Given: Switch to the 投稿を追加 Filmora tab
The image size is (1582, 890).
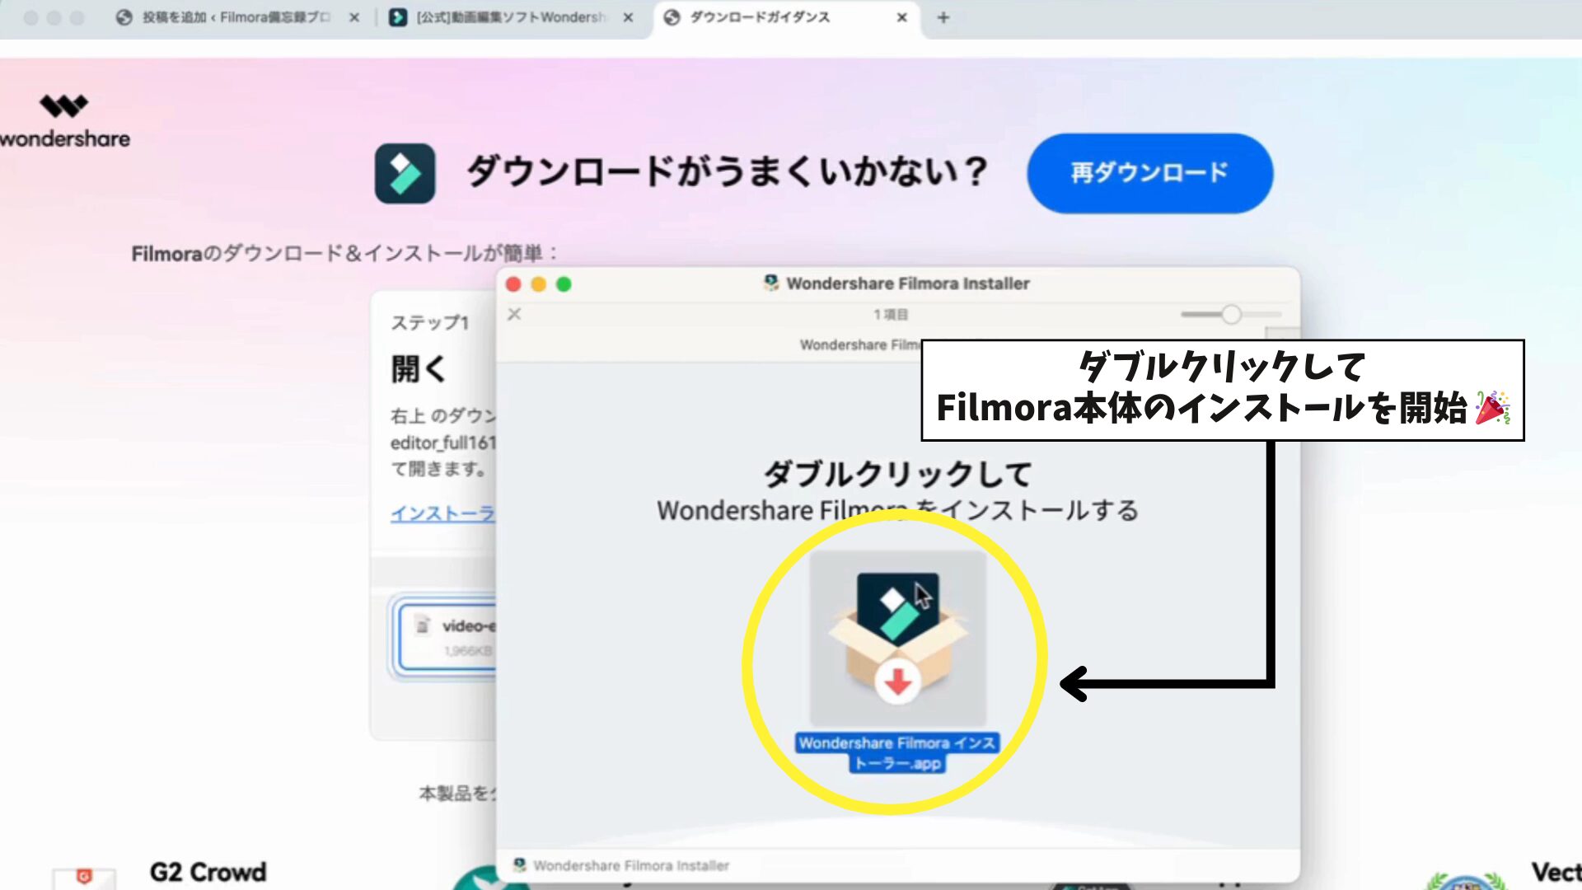Looking at the screenshot, I should [x=235, y=17].
